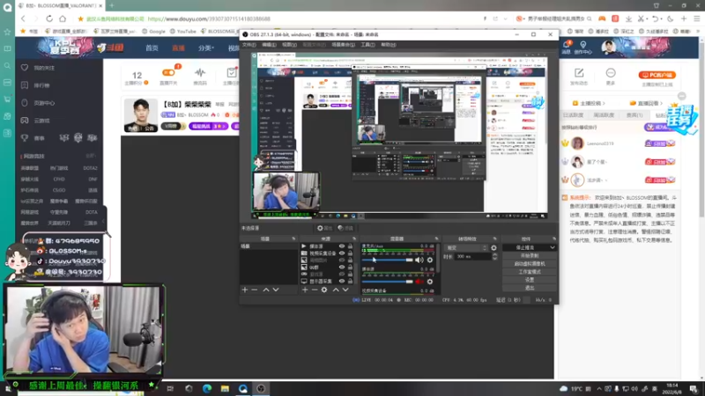Go to Douyu homepage nav tab
This screenshot has height=396, width=705.
152,48
